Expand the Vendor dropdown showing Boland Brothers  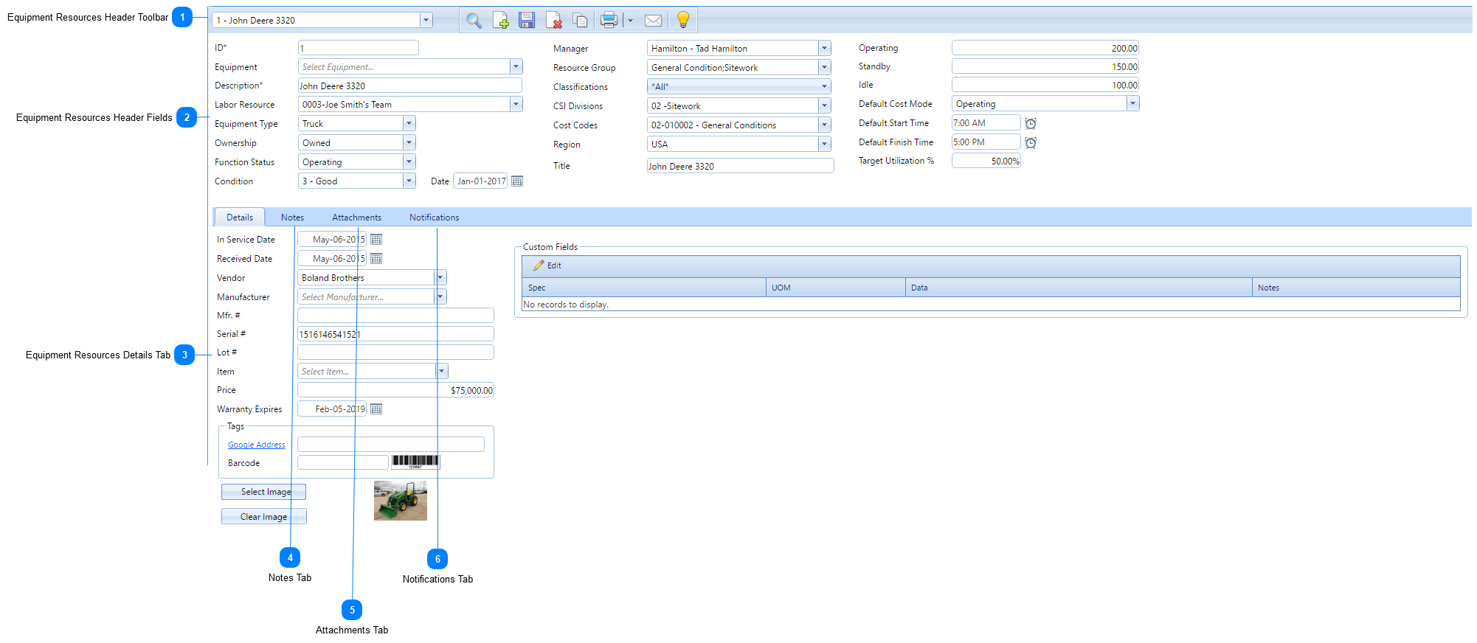pos(440,278)
